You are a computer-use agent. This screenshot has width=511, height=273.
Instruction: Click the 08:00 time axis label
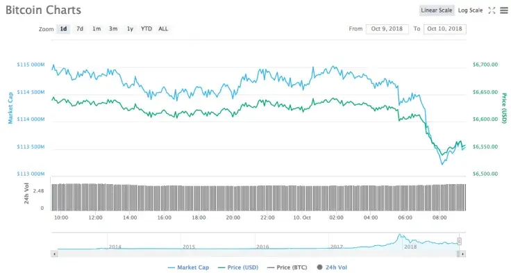coord(439,217)
